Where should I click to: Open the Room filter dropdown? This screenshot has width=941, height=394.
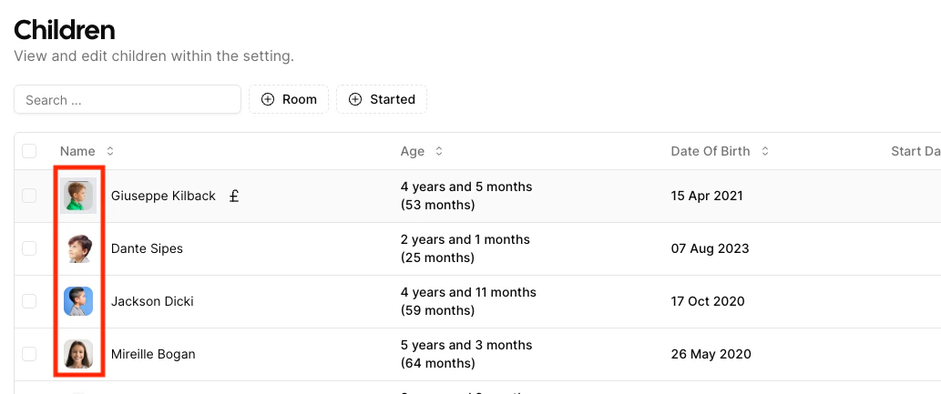289,100
